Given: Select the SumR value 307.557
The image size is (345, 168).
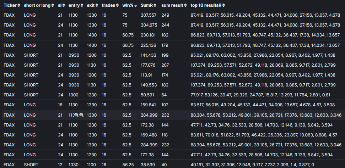Looking at the screenshot, I should point(149,15).
